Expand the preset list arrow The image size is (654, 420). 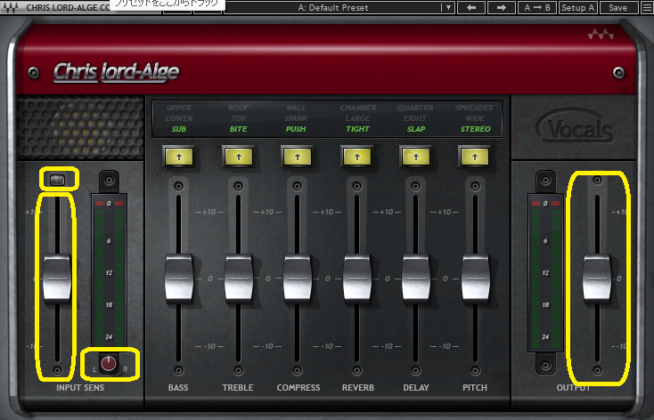point(448,7)
